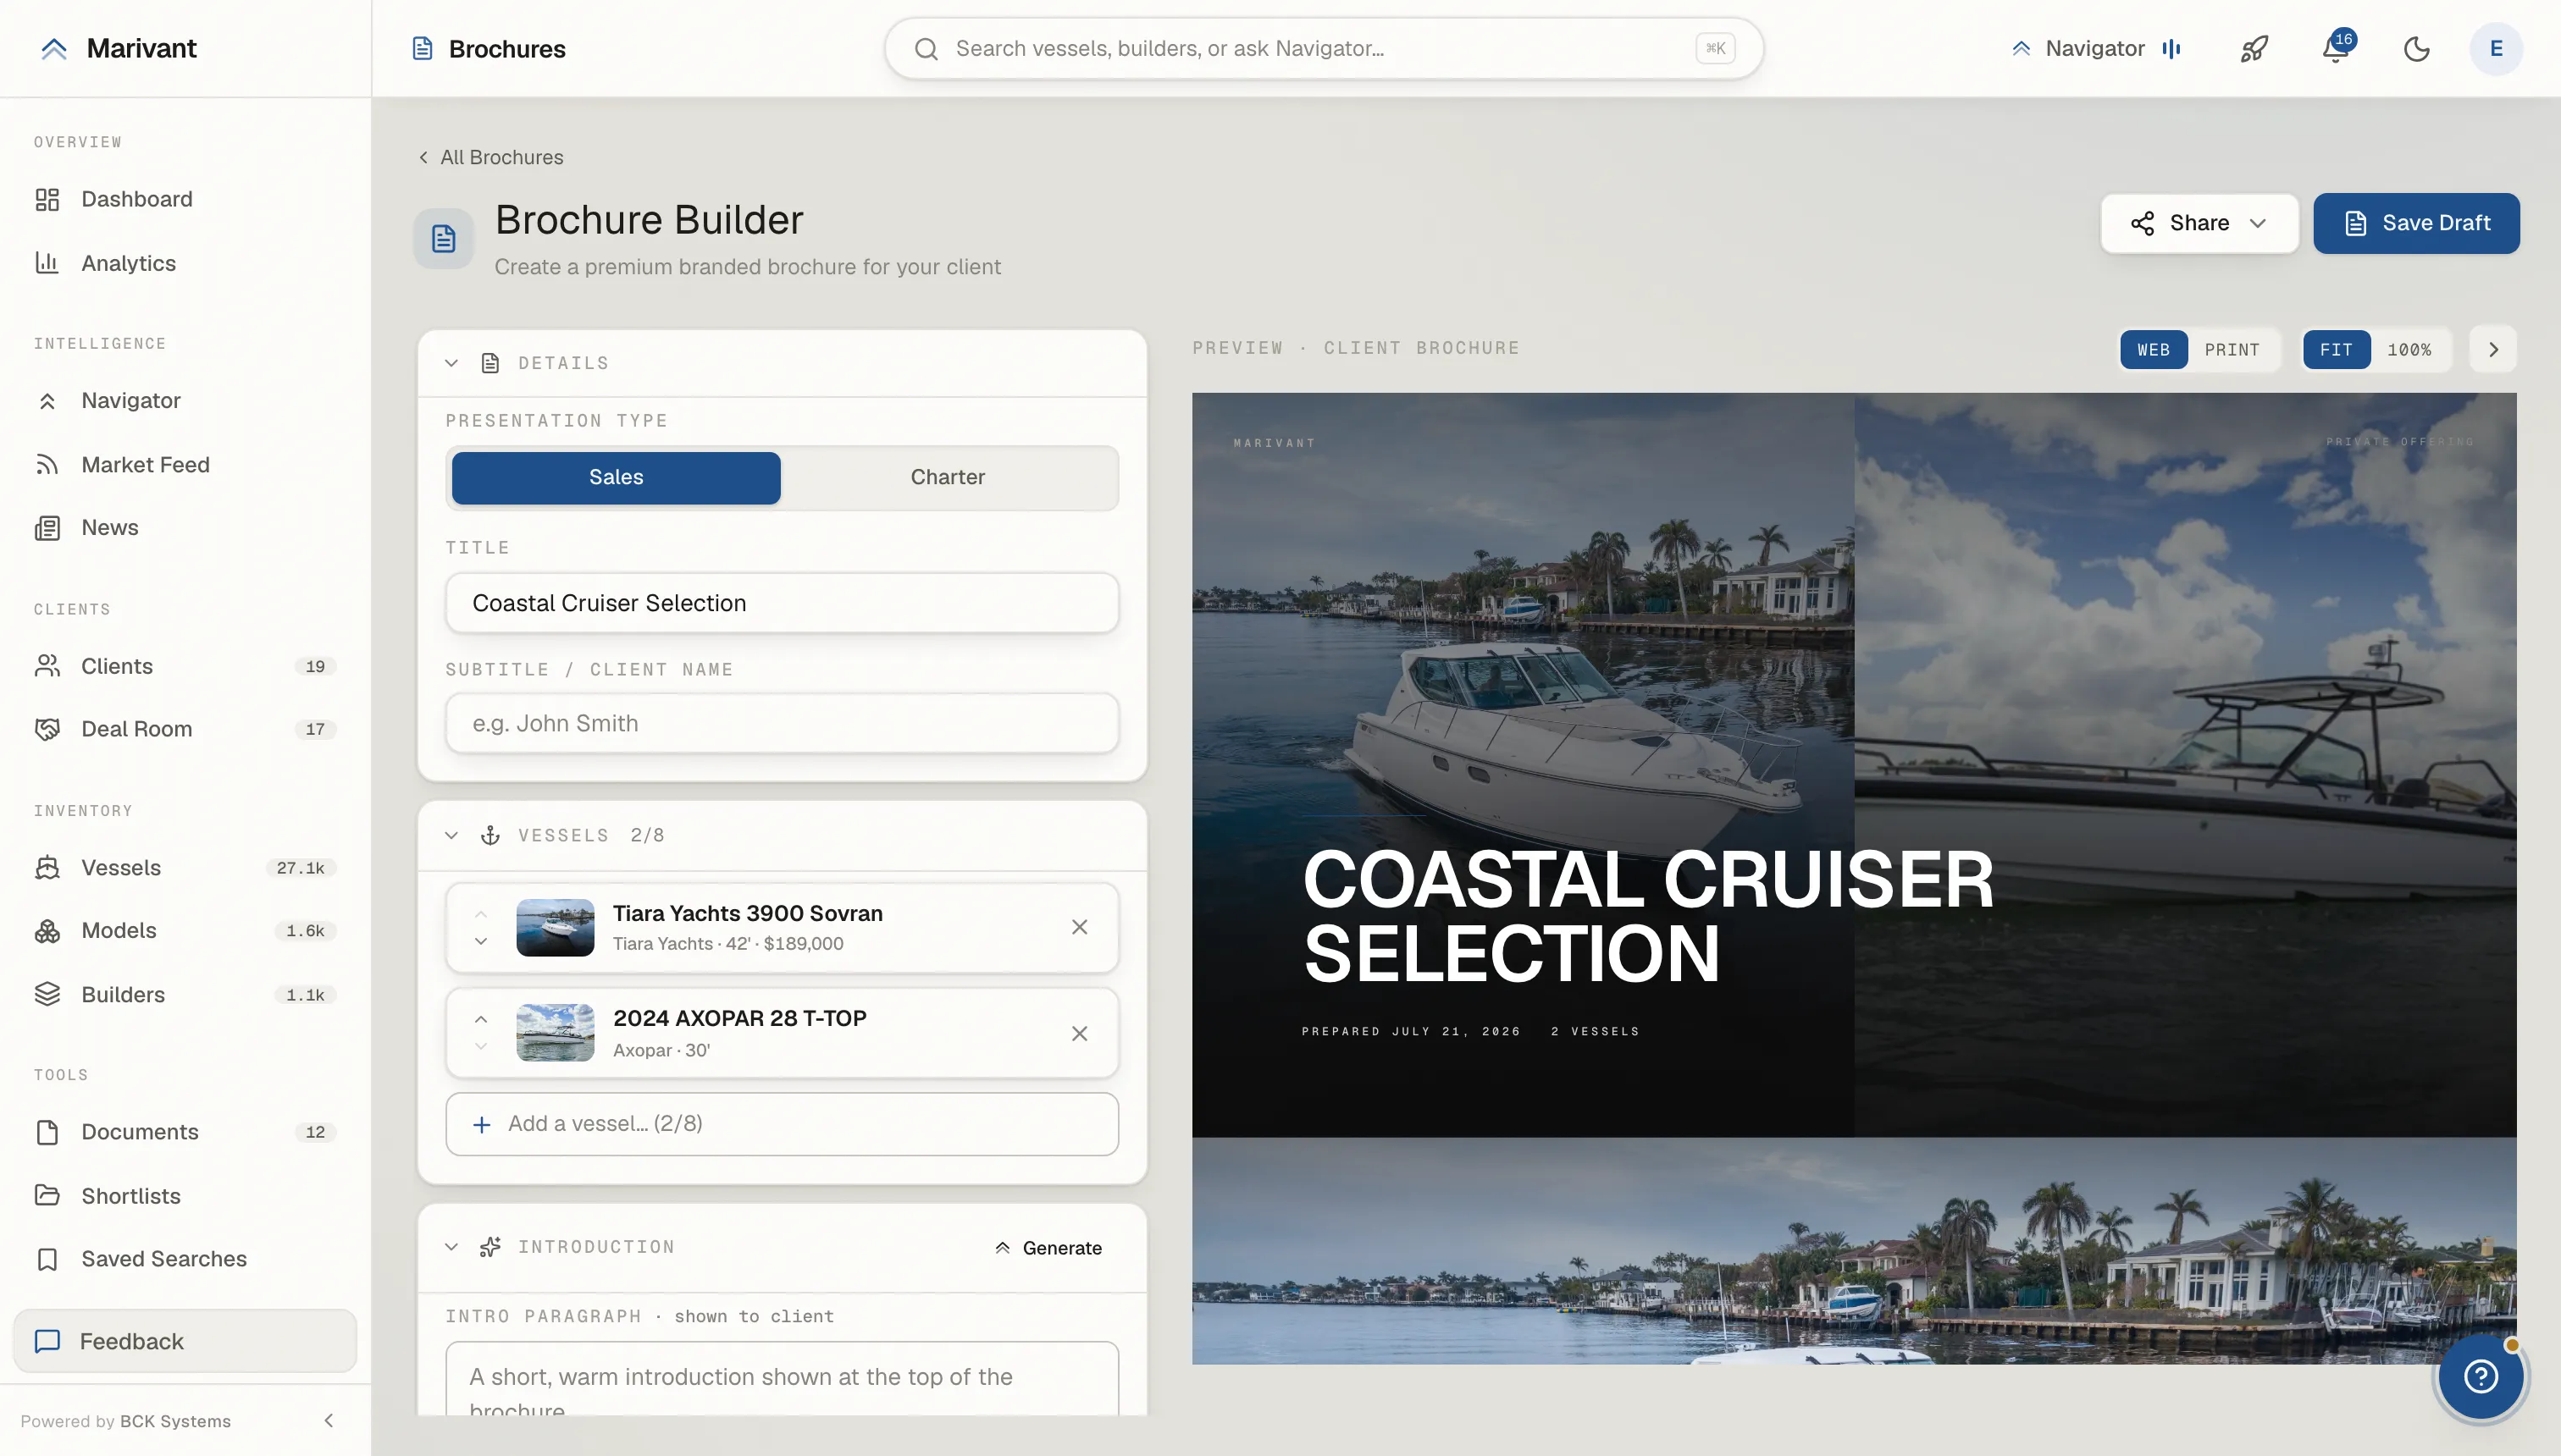Open Navigator in the sidebar
The image size is (2561, 1456).
[x=185, y=400]
